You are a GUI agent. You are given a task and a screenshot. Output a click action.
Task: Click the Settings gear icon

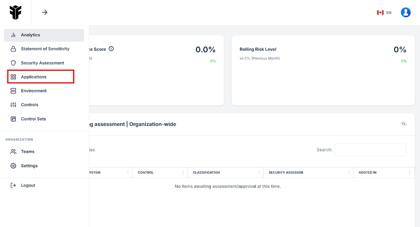13,166
